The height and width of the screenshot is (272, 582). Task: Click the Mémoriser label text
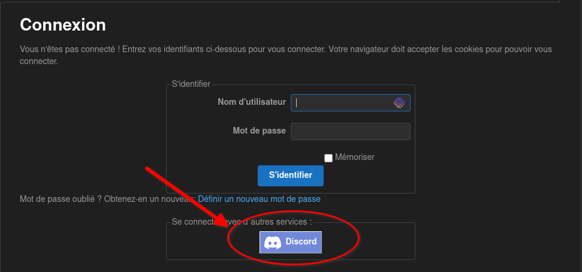[x=354, y=157]
